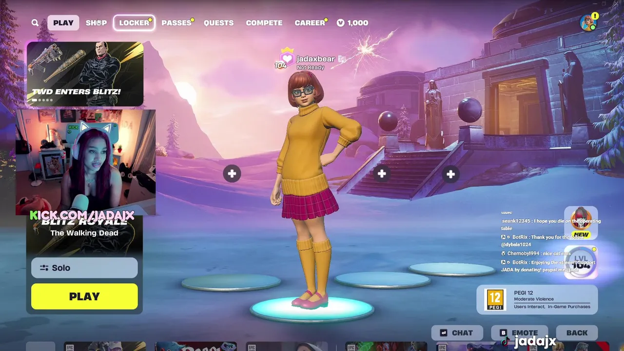The height and width of the screenshot is (351, 624).
Task: Change the Solo party mode selector
Action: click(84, 268)
